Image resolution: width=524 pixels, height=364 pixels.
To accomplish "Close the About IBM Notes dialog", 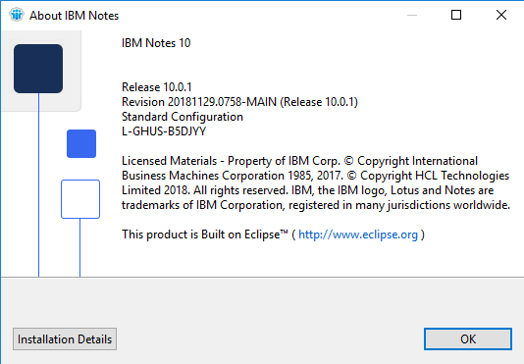I will pyautogui.click(x=501, y=15).
